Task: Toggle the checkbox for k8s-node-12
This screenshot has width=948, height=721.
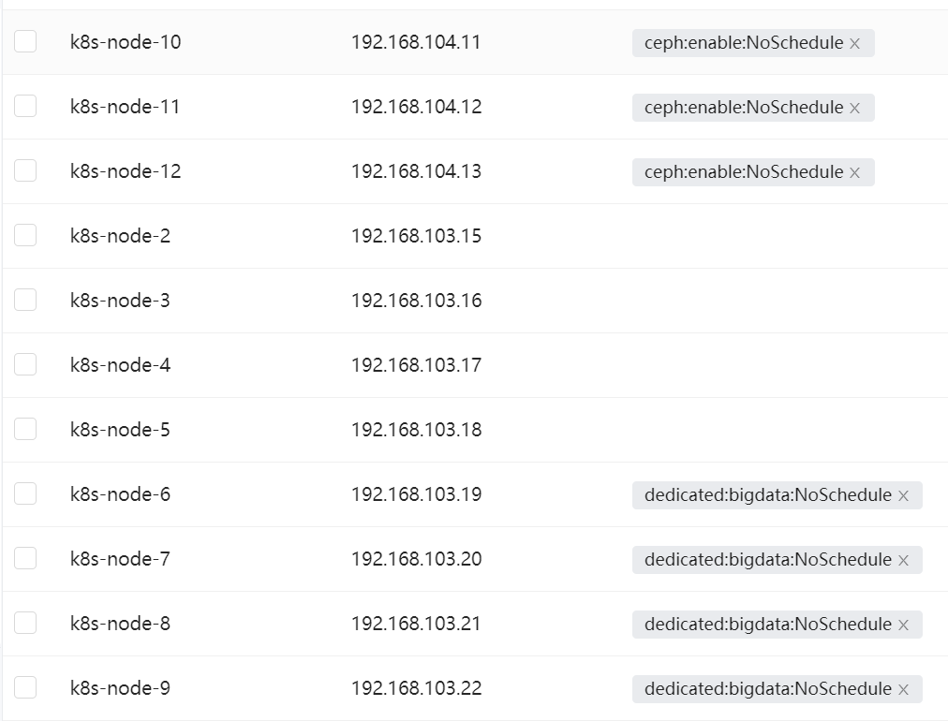Action: point(25,170)
